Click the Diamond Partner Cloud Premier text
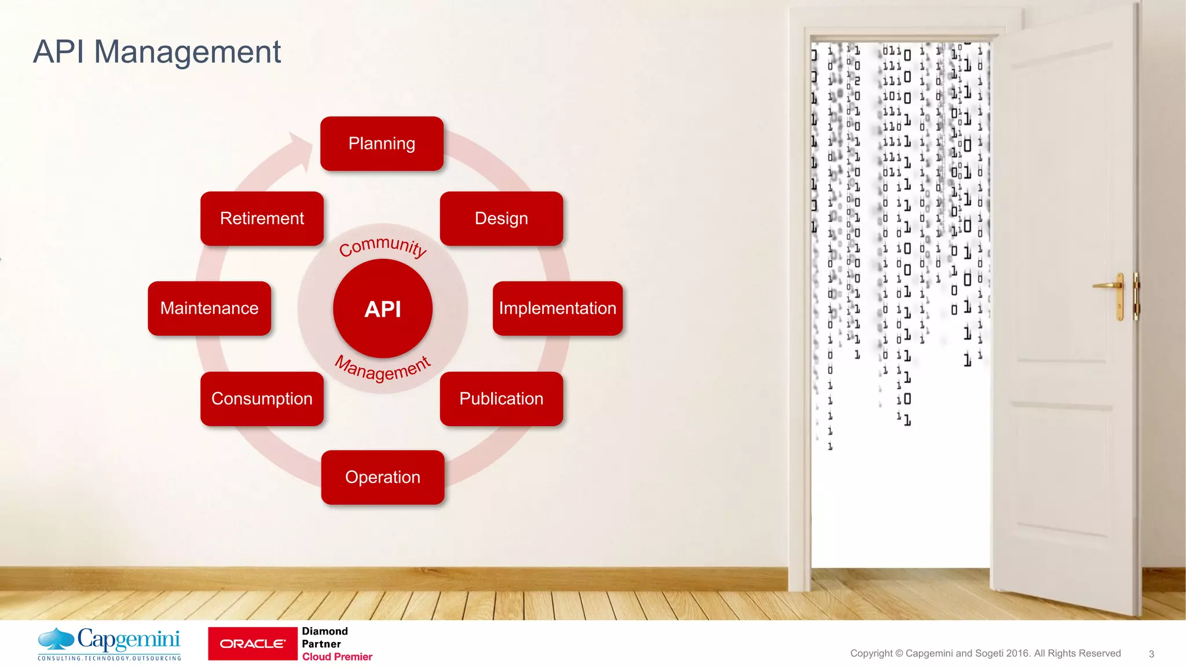The image size is (1186, 667). pyautogui.click(x=336, y=644)
